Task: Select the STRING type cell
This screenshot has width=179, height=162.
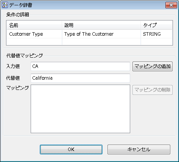Action: click(156, 34)
